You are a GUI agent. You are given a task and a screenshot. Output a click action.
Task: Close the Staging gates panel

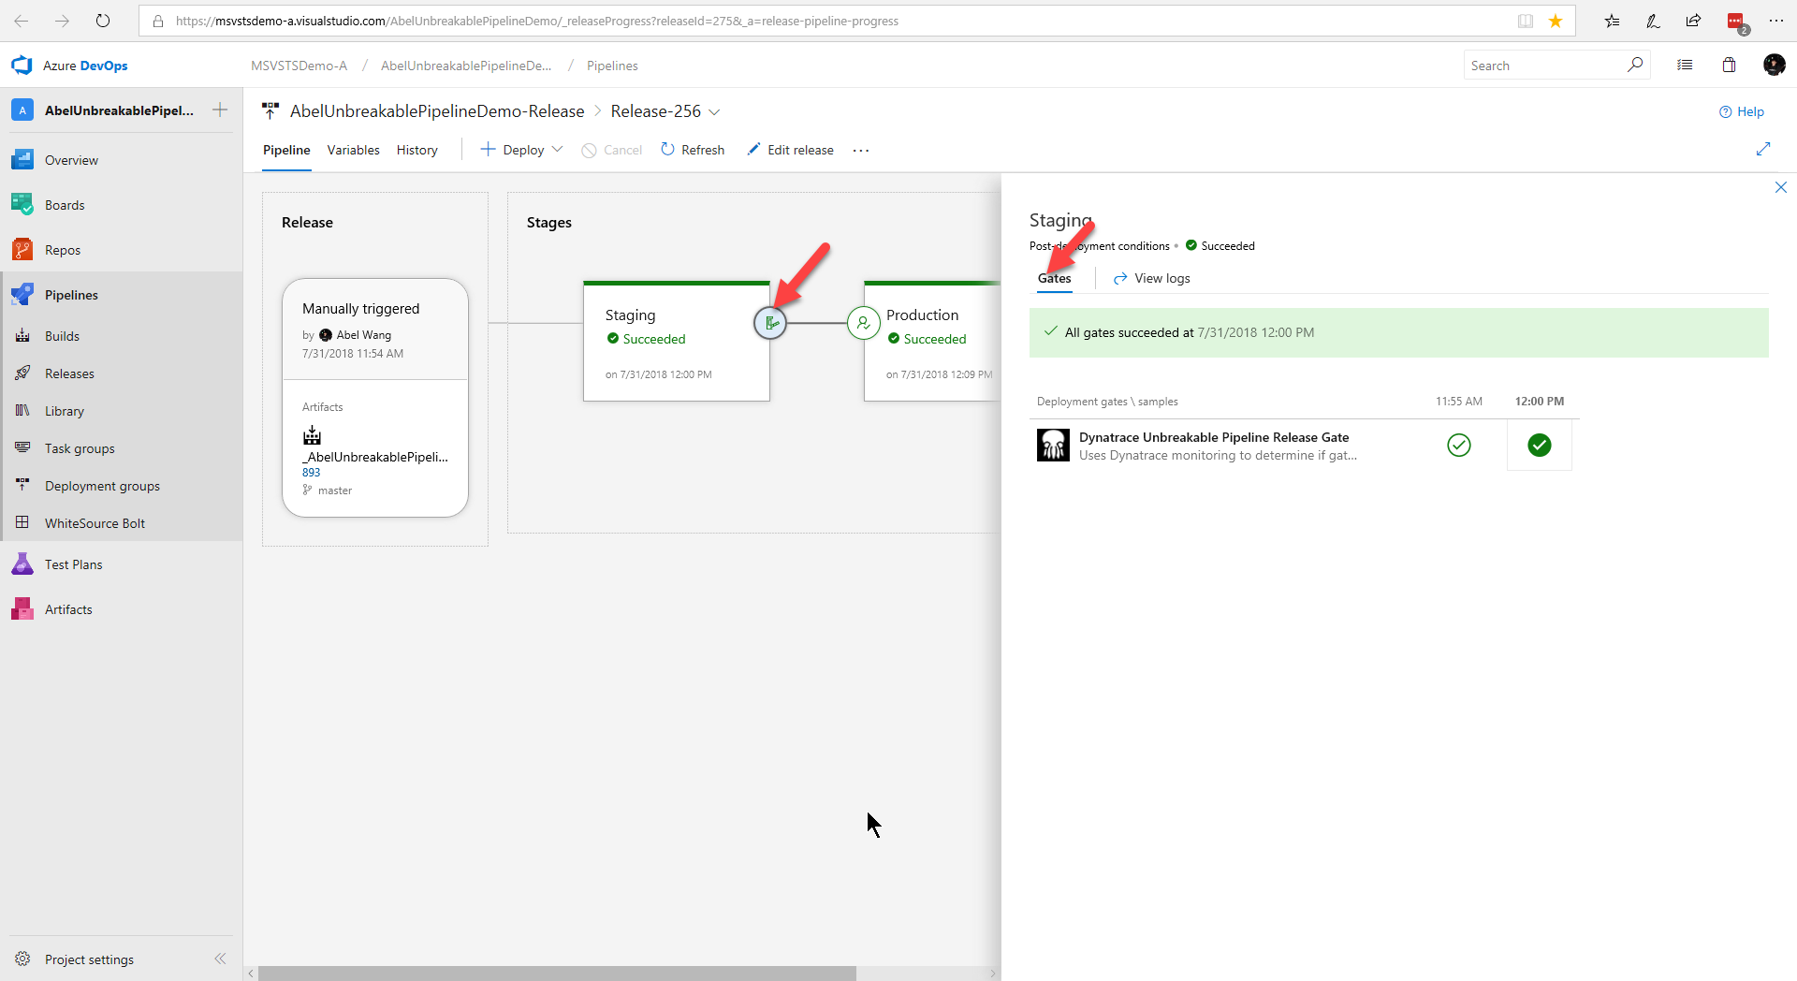pyautogui.click(x=1781, y=187)
